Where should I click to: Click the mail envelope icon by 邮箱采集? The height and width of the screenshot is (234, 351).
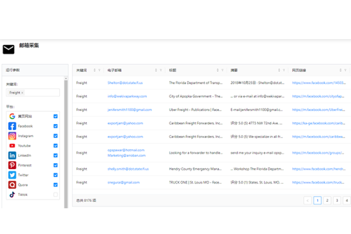click(x=9, y=49)
